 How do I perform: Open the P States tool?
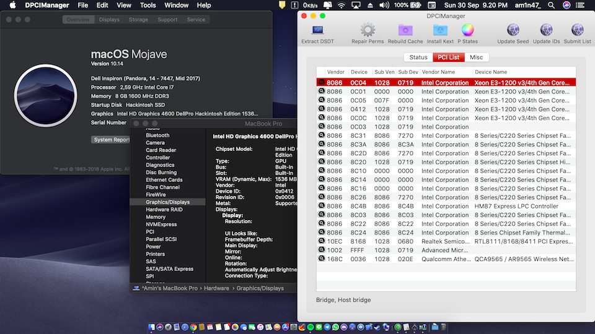(467, 30)
